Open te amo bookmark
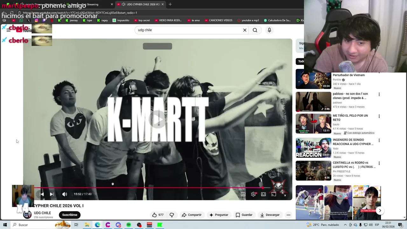Image resolution: width=407 pixels, height=229 pixels. coord(193,20)
